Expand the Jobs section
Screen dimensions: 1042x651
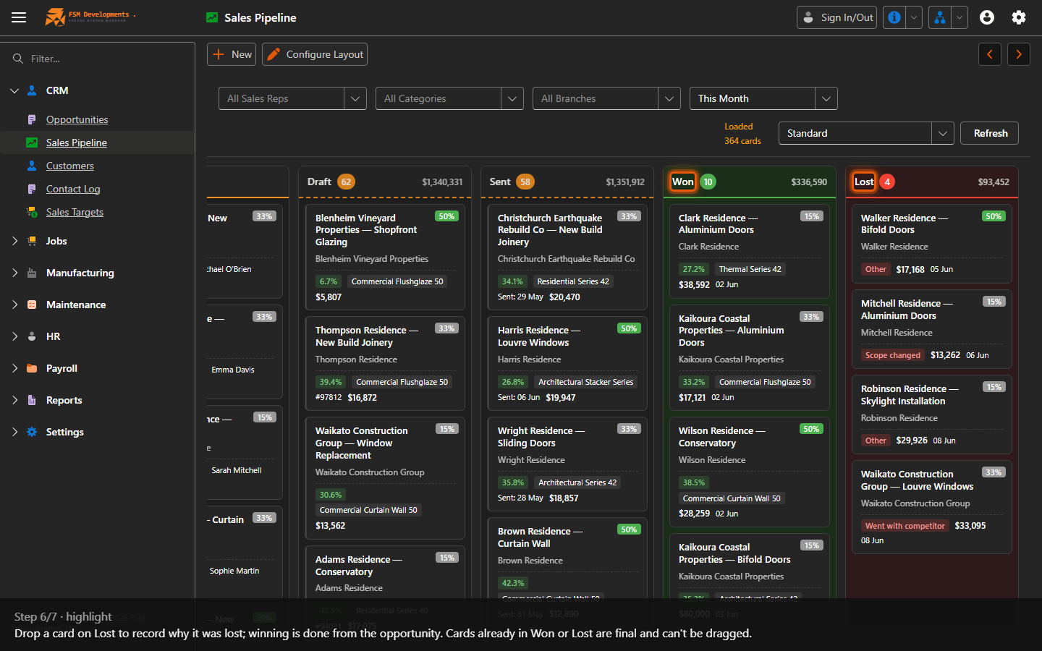[14, 241]
